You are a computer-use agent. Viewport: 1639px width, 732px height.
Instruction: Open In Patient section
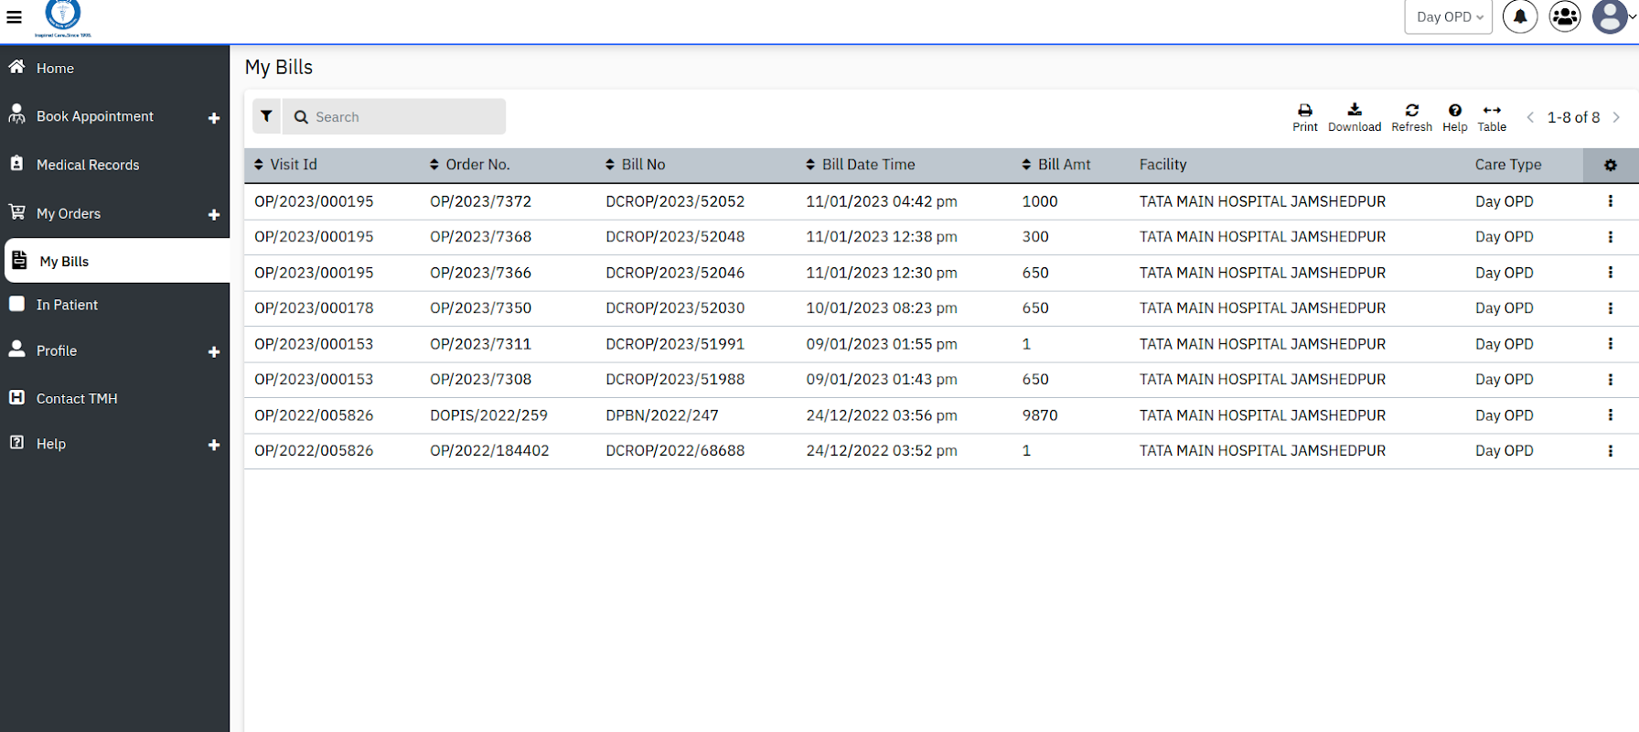coord(67,305)
